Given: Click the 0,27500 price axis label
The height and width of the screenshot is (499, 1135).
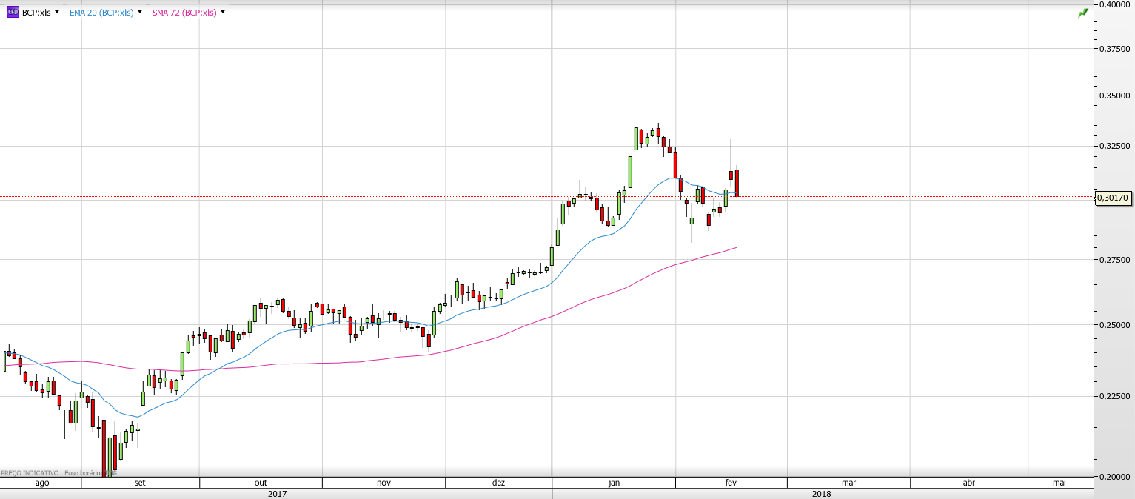Looking at the screenshot, I should click(1114, 260).
